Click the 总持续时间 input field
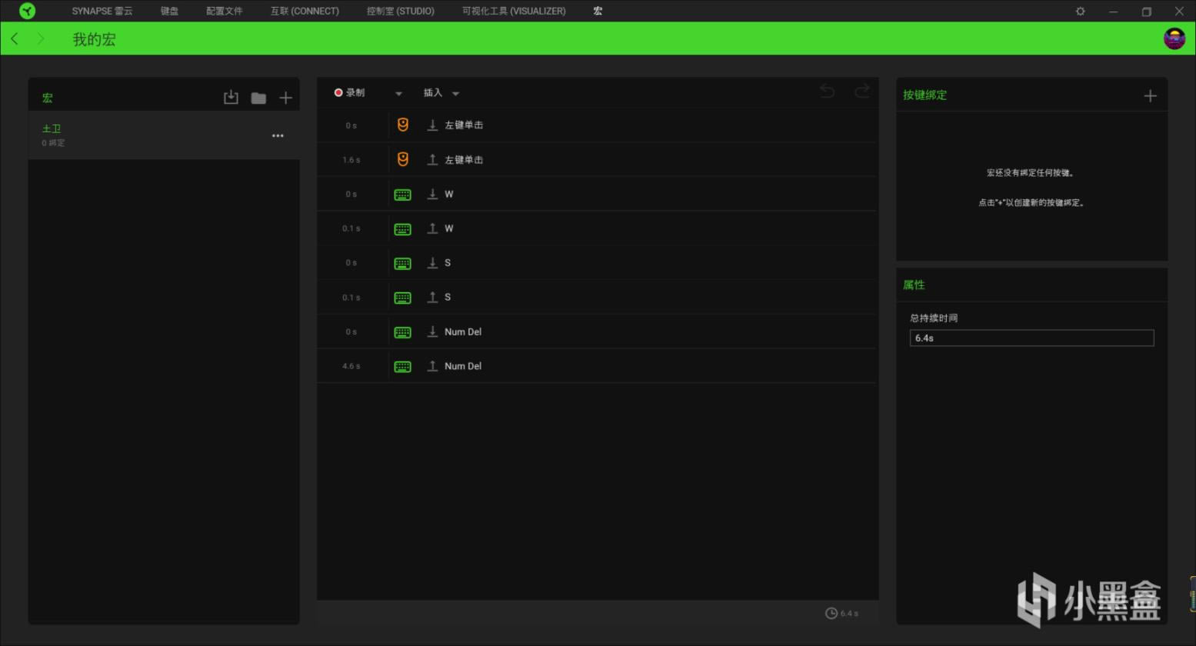This screenshot has width=1196, height=646. (1031, 338)
